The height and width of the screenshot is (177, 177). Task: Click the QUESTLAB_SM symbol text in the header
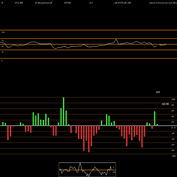(x=123, y=3)
